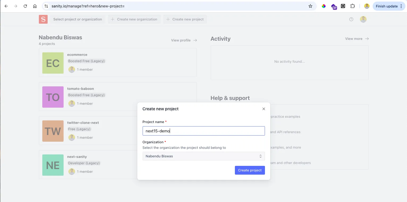Image resolution: width=407 pixels, height=202 pixels.
Task: Bookmark this page with the star icon
Action: coord(310,6)
